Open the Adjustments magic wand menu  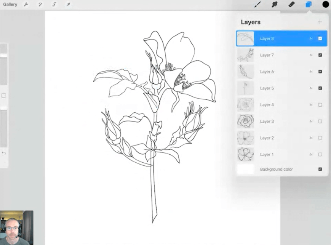point(40,4)
